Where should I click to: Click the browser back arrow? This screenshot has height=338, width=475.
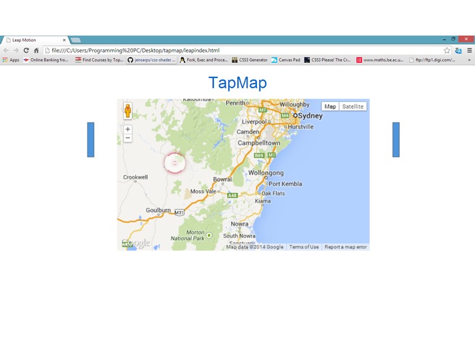click(6, 51)
